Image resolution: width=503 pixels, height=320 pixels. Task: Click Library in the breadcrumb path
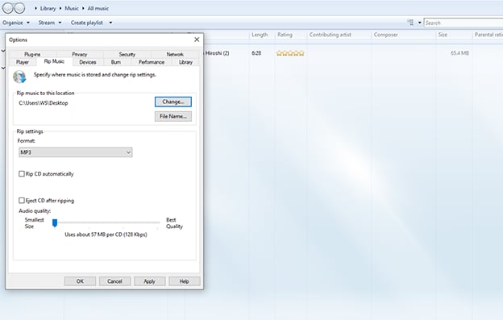pos(48,8)
